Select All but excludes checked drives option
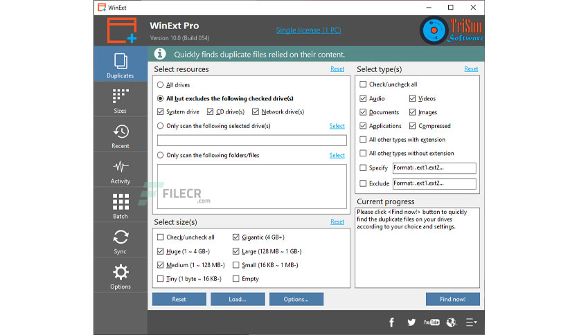 coord(160,98)
